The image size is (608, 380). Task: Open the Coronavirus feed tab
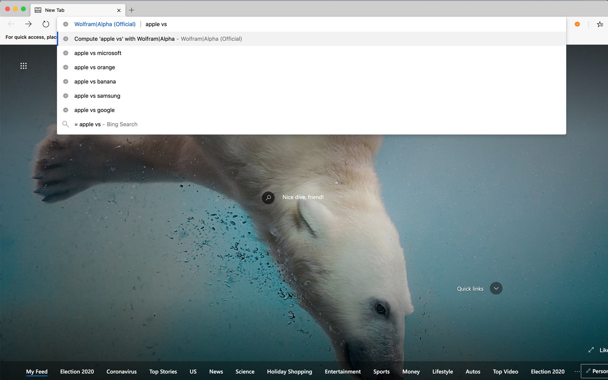click(122, 371)
